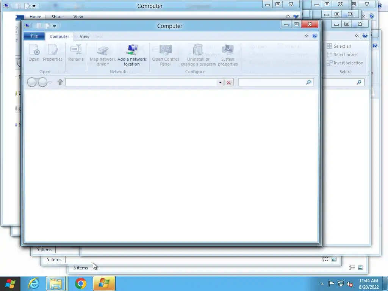Click the Rename ribbon icon

pos(76,53)
